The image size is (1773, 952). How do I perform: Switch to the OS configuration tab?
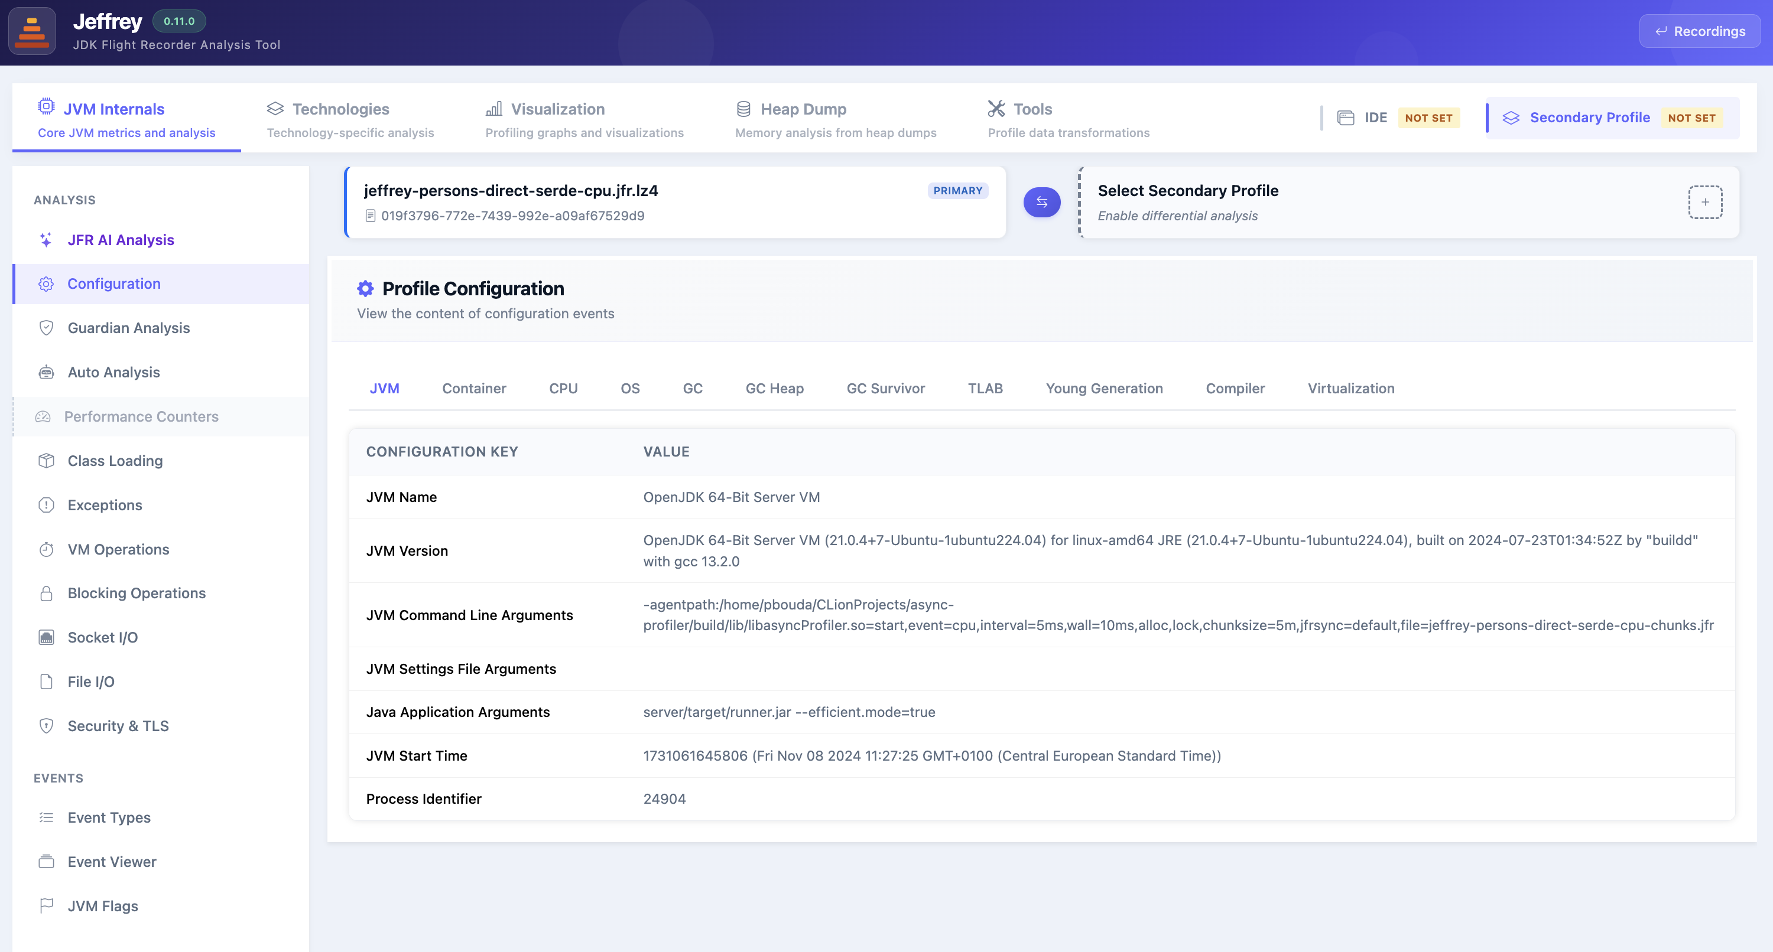click(630, 389)
